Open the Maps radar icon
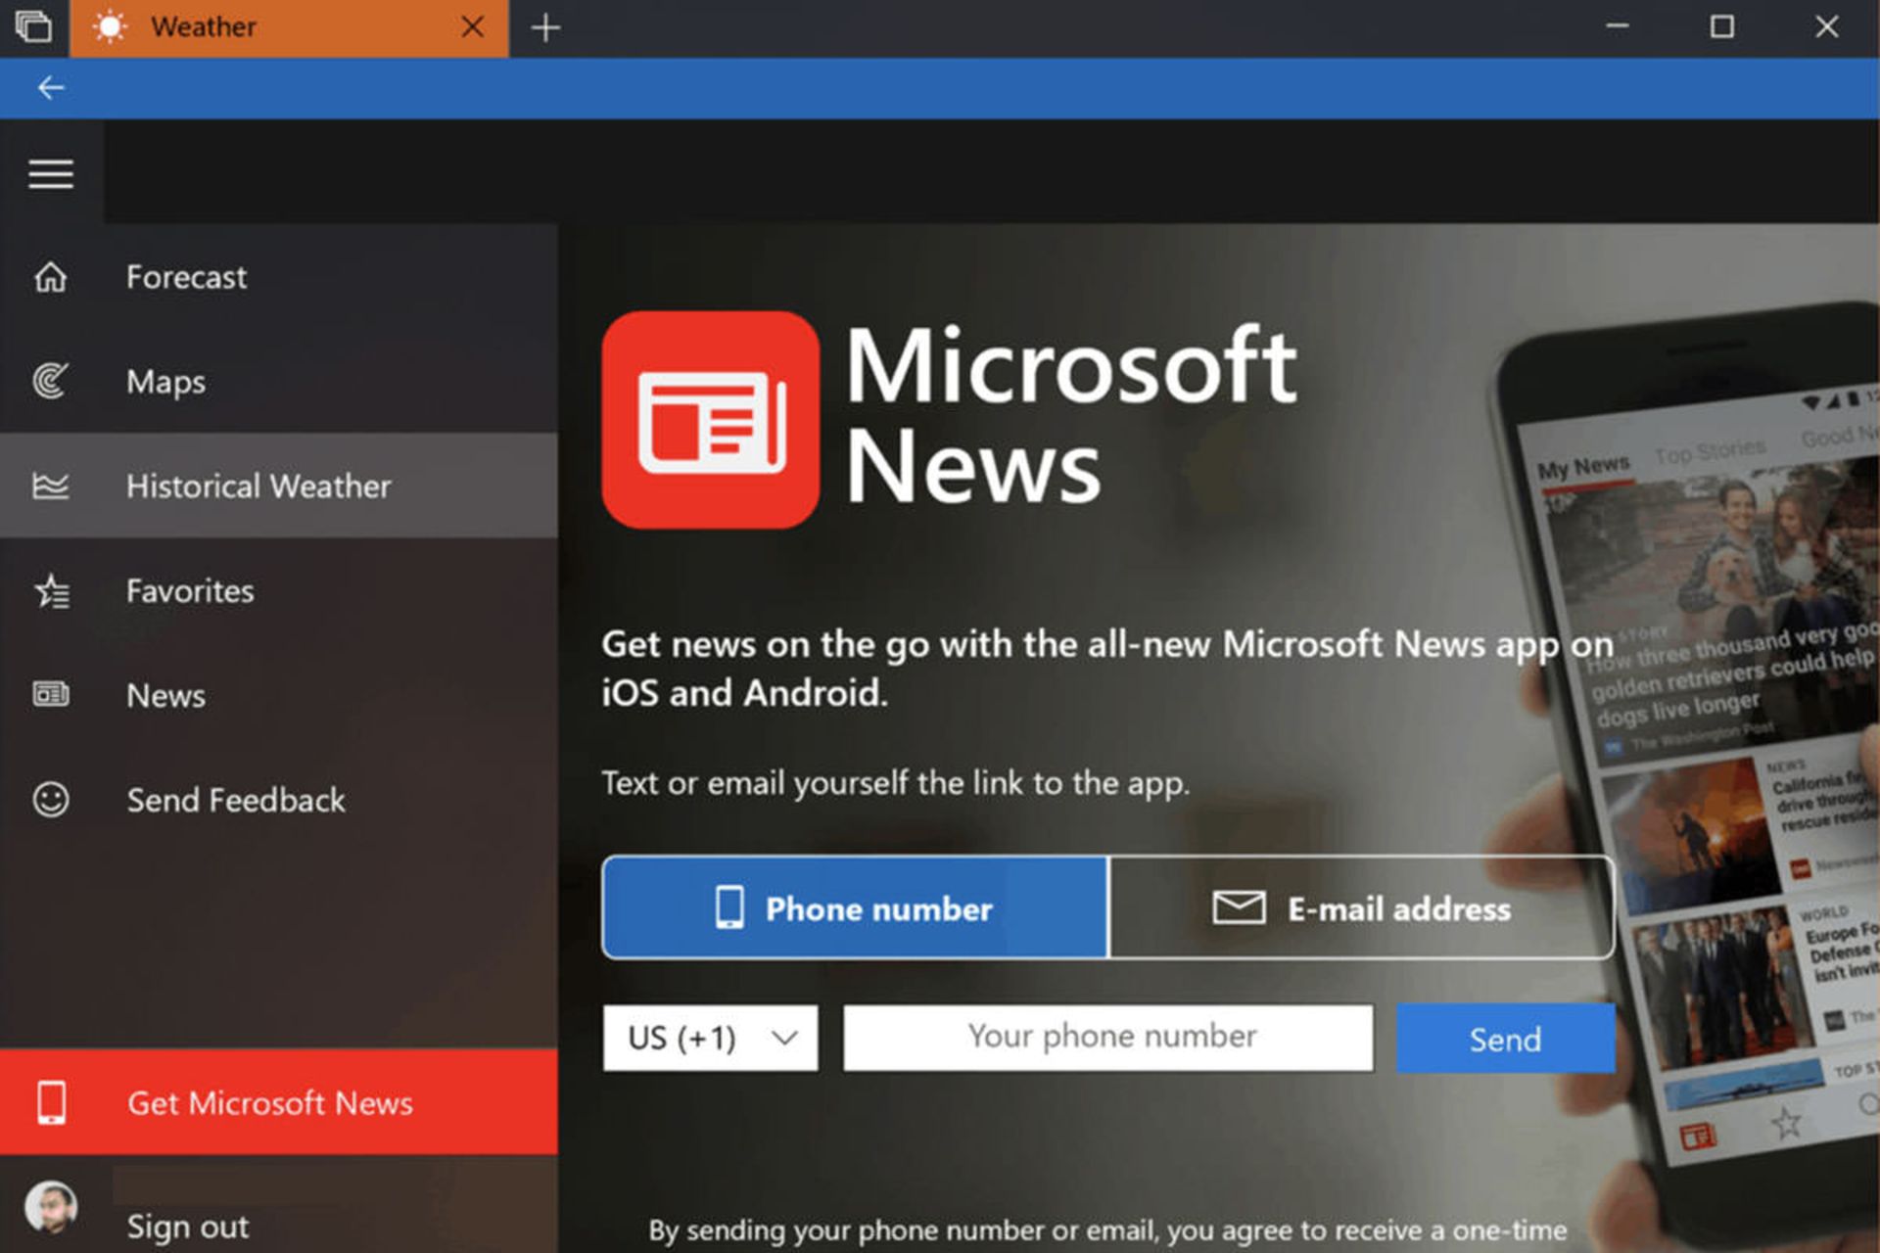 51,381
